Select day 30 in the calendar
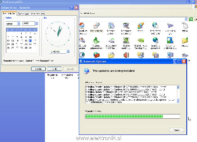This screenshot has width=197, height=142. click(26, 48)
